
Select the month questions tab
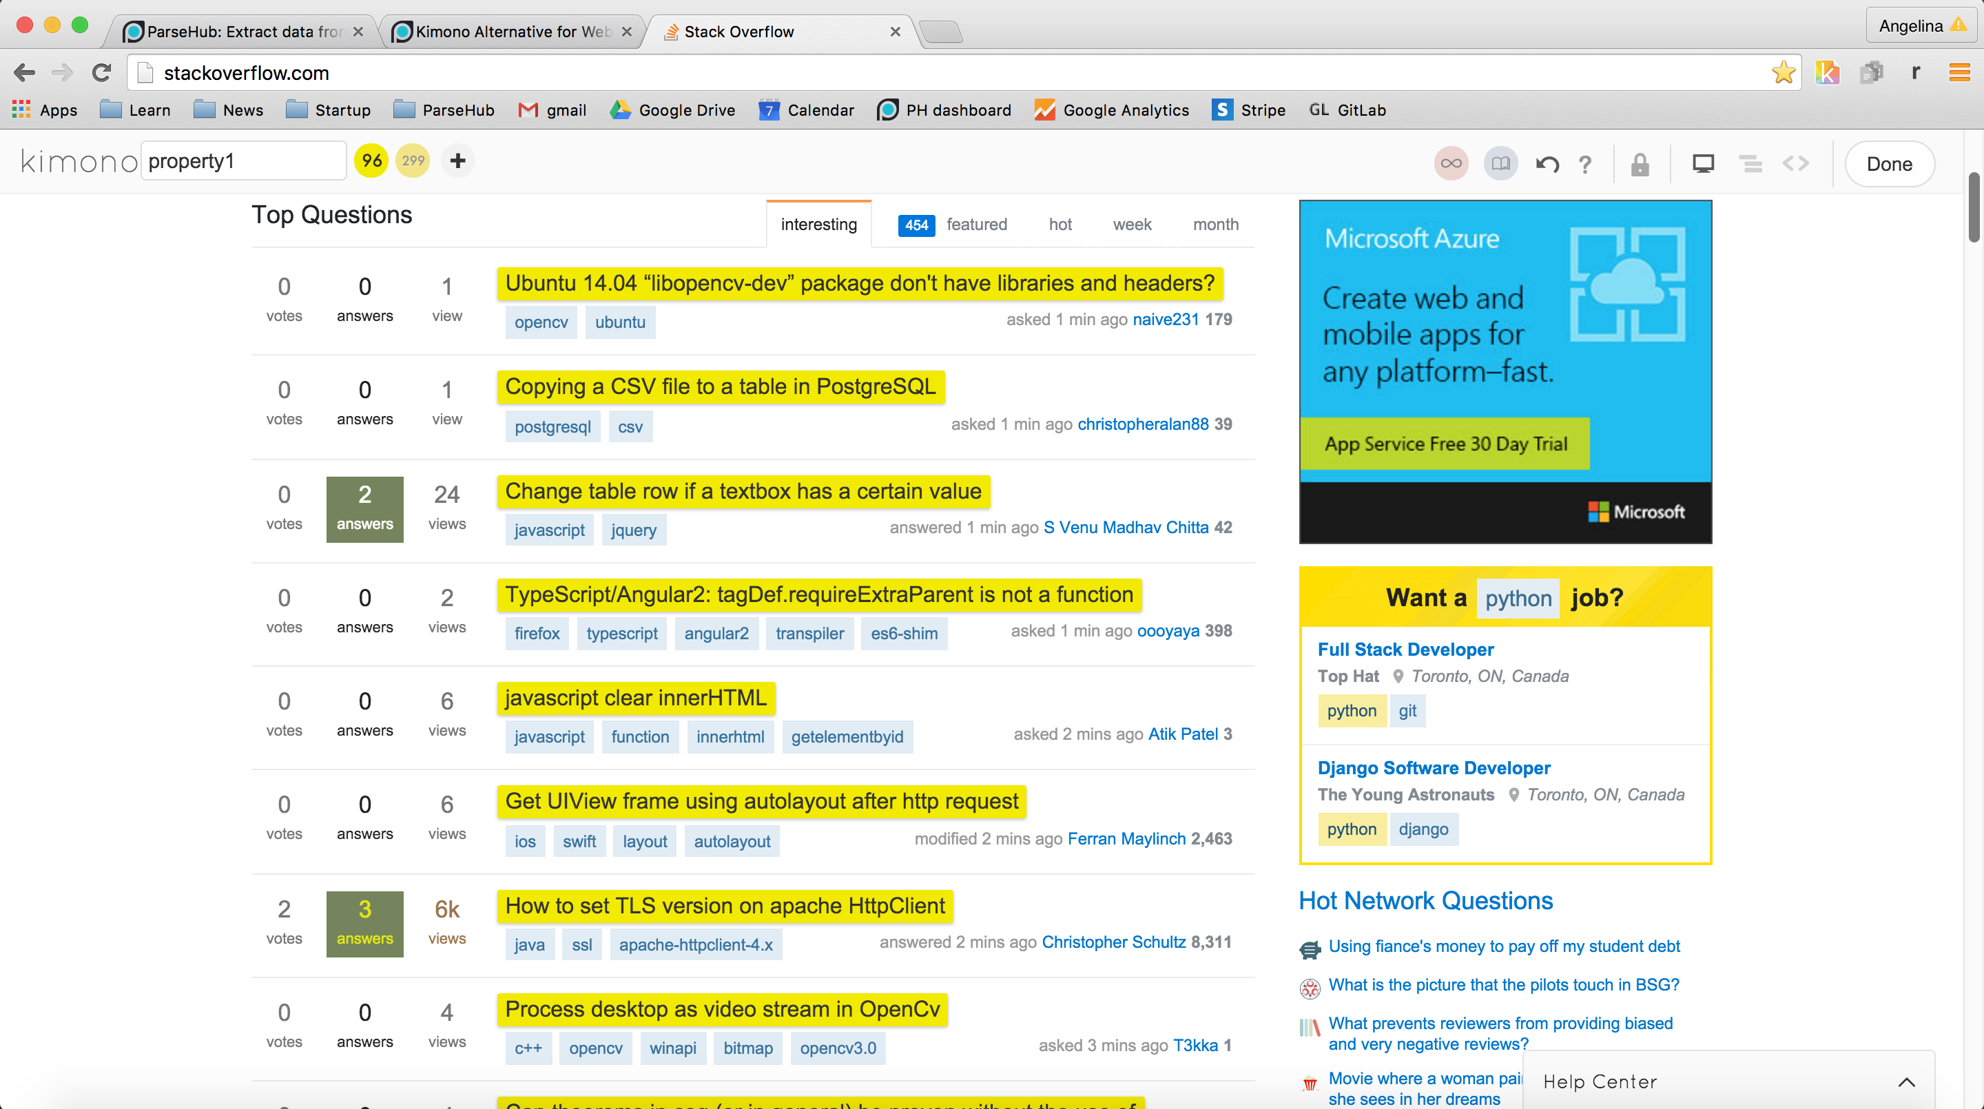coord(1216,224)
